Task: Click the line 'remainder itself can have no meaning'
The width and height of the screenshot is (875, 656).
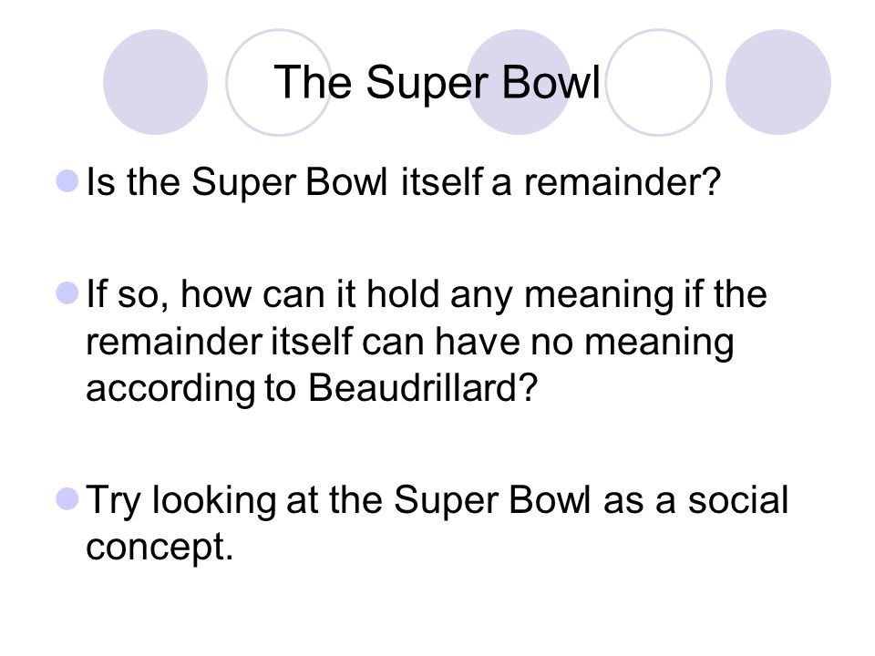Action: tap(409, 341)
